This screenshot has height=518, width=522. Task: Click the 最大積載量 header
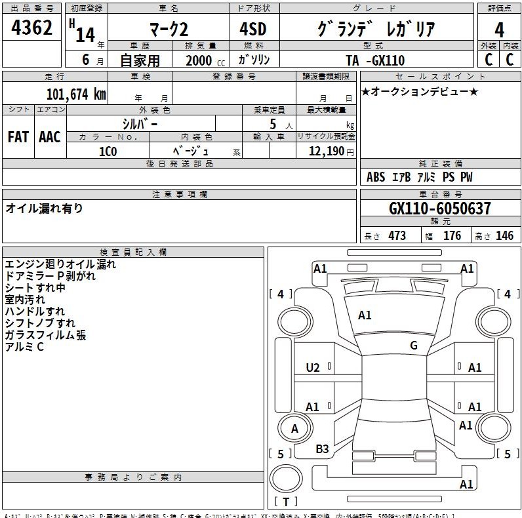[x=327, y=110]
